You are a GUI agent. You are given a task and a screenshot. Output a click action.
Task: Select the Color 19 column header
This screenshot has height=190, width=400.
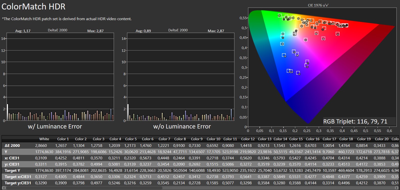364,139
